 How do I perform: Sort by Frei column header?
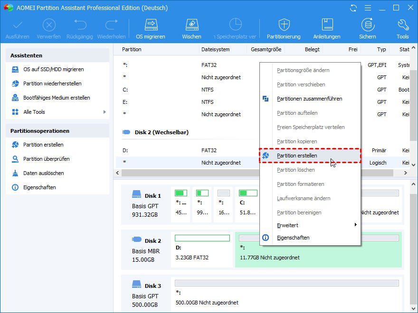[x=352, y=49]
